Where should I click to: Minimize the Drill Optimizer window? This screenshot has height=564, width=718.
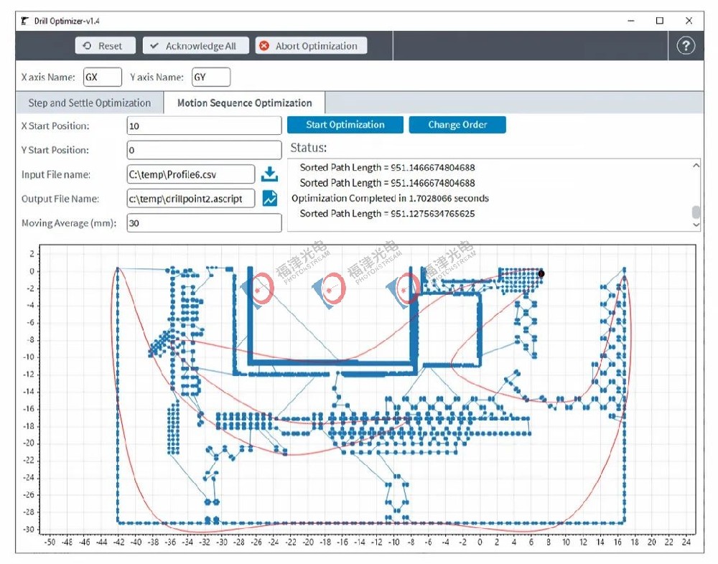tap(631, 21)
